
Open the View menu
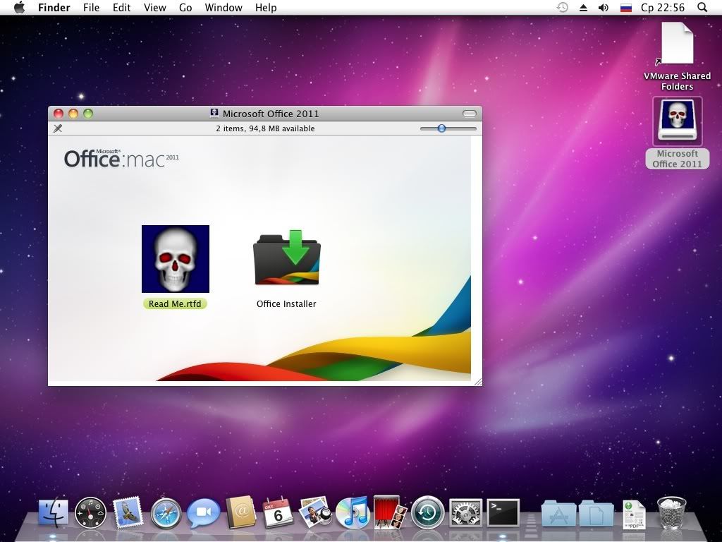click(154, 7)
